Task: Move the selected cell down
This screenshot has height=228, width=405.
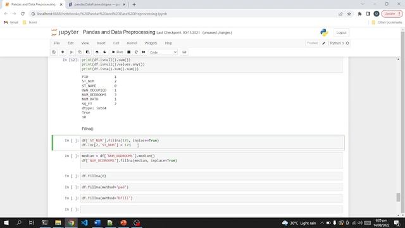Action: click(104, 52)
